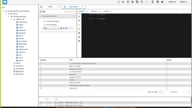
Task: Open the MENU dropdown
Action: click(184, 2)
